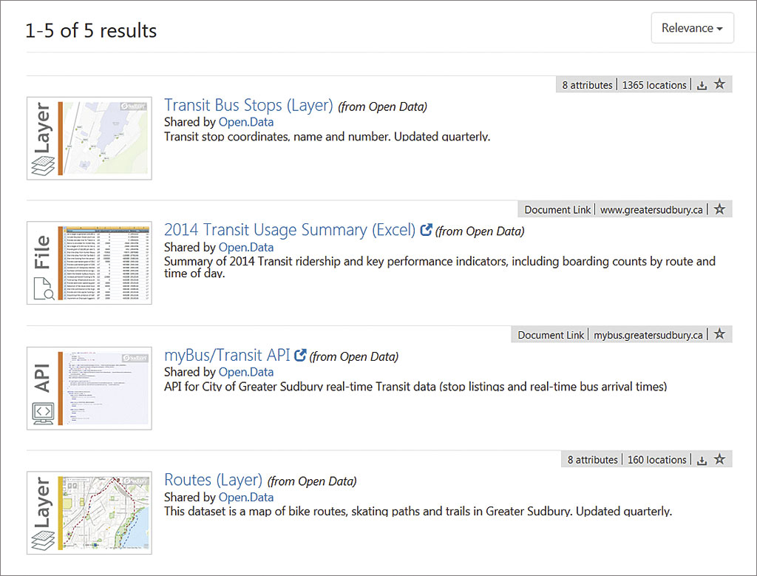The width and height of the screenshot is (757, 576).
Task: Open the Routes (Layer) title link
Action: [x=213, y=480]
